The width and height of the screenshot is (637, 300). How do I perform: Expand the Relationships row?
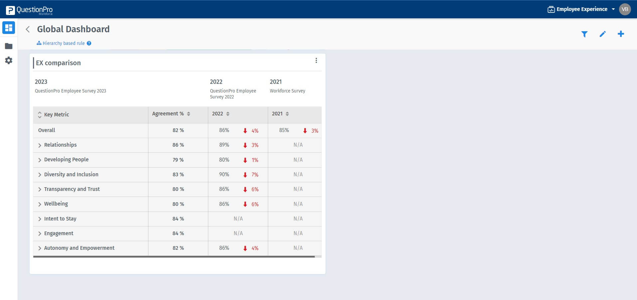(40, 145)
